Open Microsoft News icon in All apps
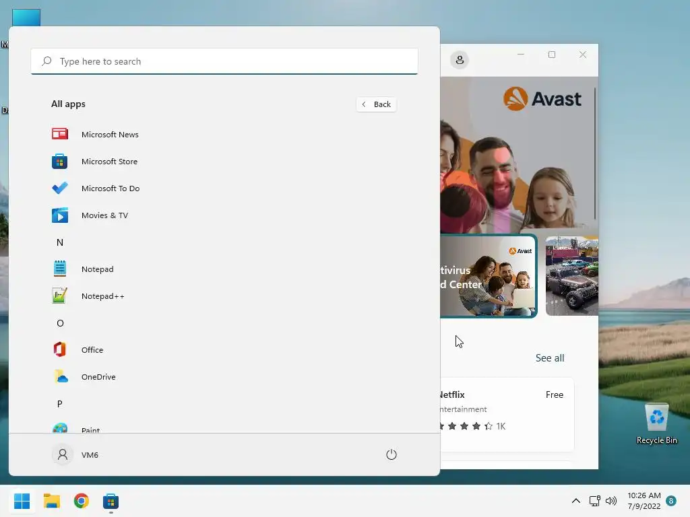 point(60,134)
